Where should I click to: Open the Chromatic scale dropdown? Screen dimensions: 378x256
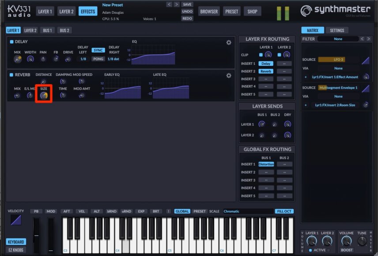(x=248, y=211)
